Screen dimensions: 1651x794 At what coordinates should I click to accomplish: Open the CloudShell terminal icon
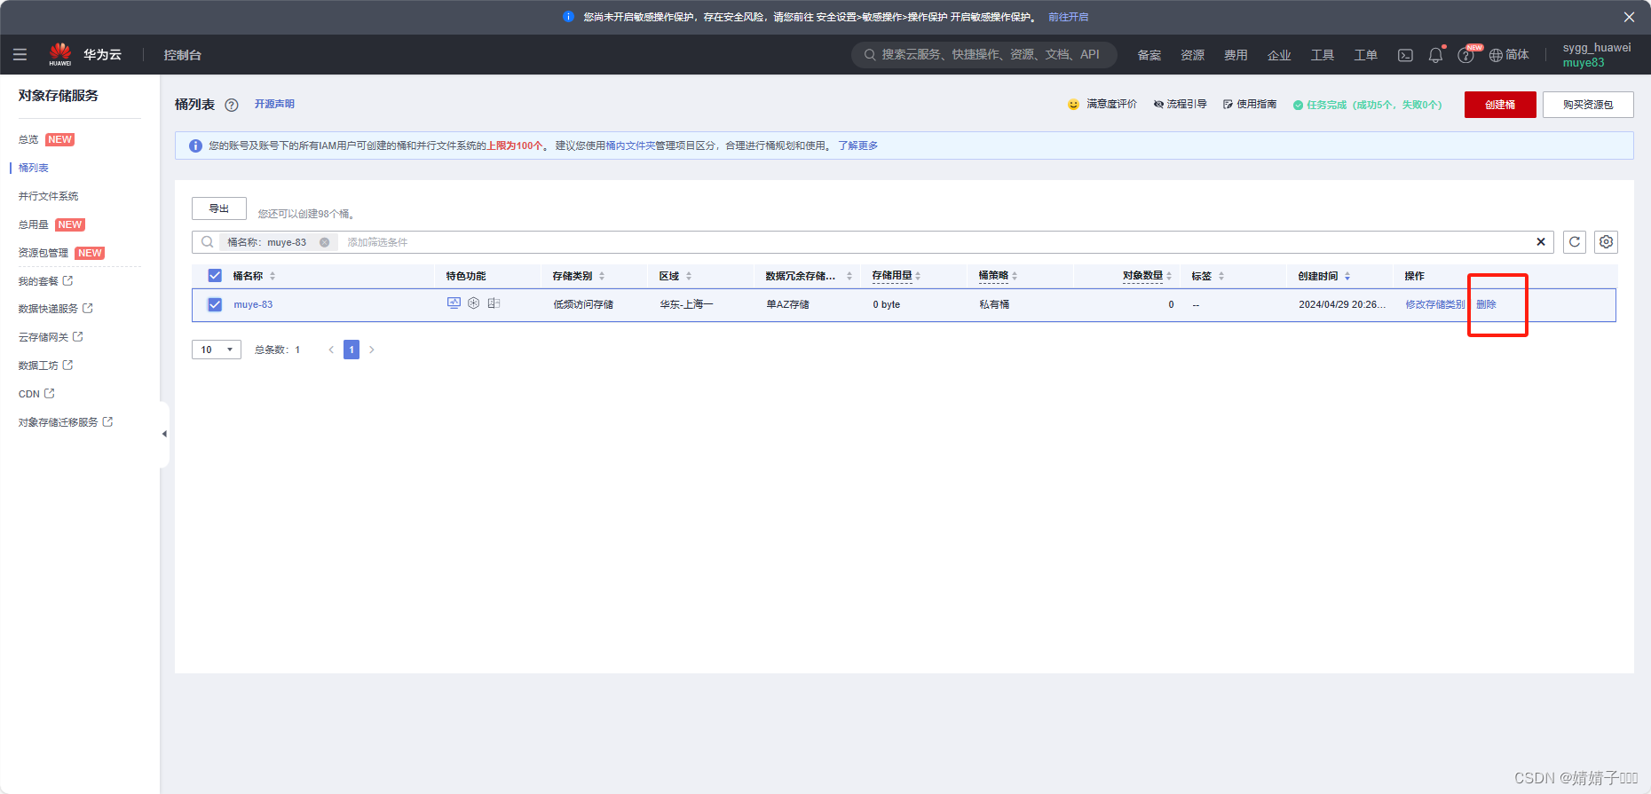coord(1405,55)
